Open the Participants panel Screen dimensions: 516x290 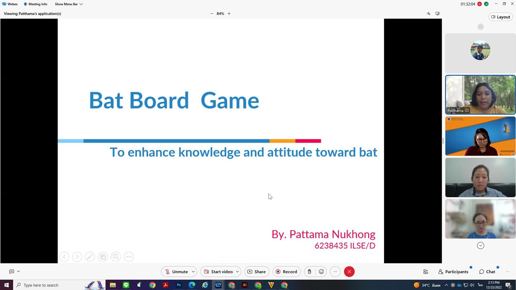(453, 272)
